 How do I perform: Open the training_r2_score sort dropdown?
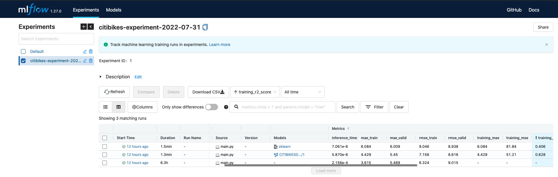pyautogui.click(x=255, y=92)
